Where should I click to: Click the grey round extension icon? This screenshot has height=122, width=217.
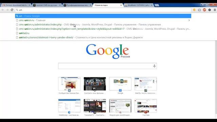[199, 10]
